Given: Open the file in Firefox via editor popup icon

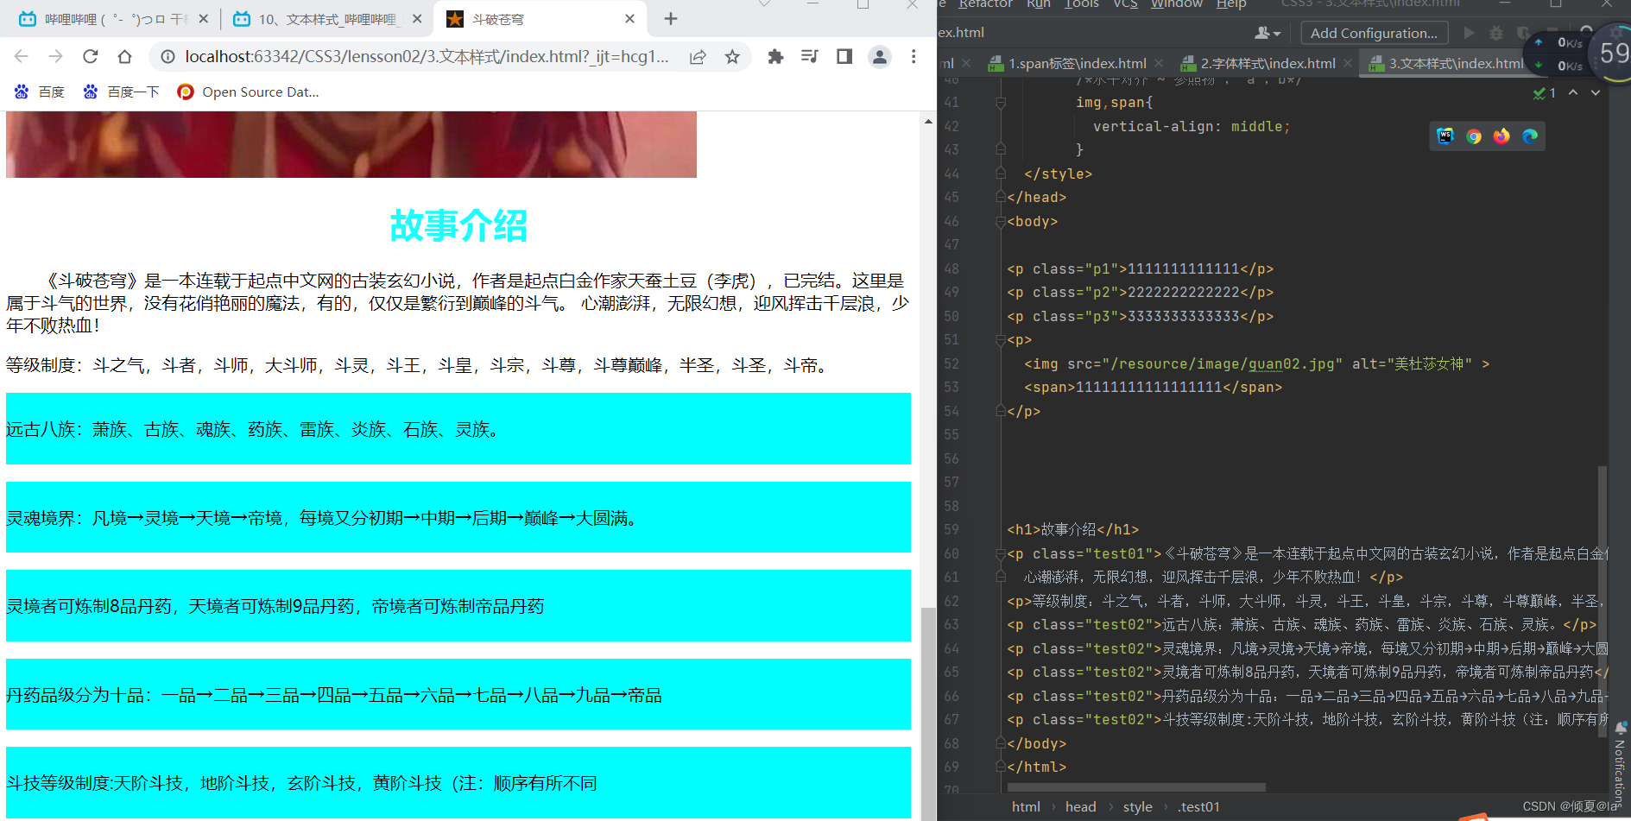Looking at the screenshot, I should point(1501,136).
